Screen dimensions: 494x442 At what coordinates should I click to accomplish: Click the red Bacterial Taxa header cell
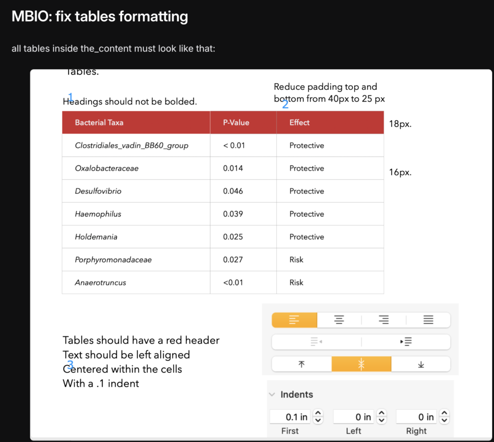point(136,122)
